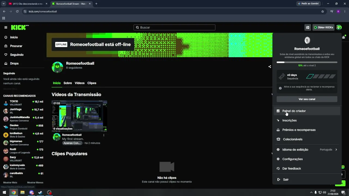Open Chrome from the taskbar
Image resolution: width=349 pixels, height=196 pixels.
14,192
